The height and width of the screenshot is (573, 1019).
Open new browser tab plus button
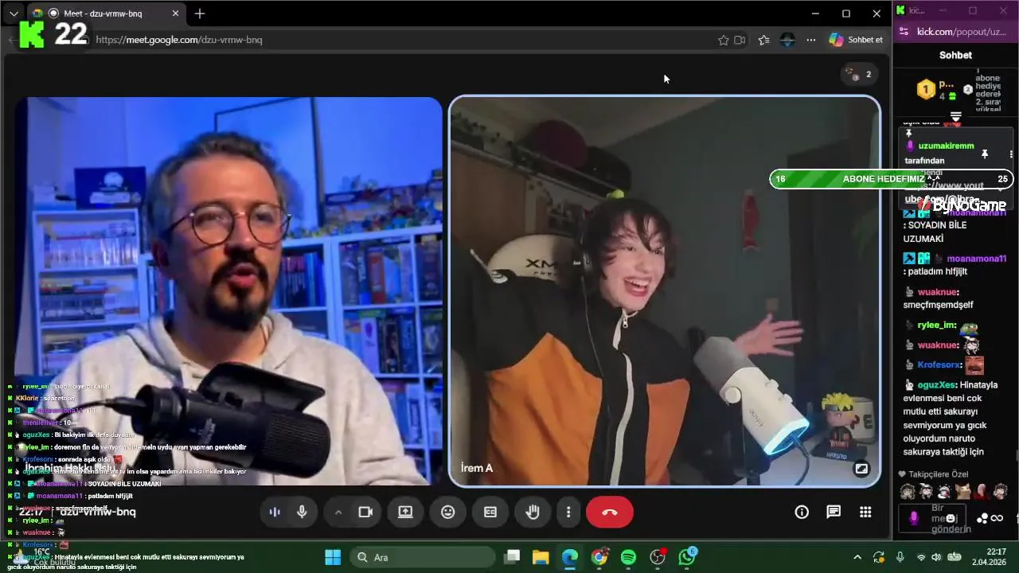[x=200, y=14]
